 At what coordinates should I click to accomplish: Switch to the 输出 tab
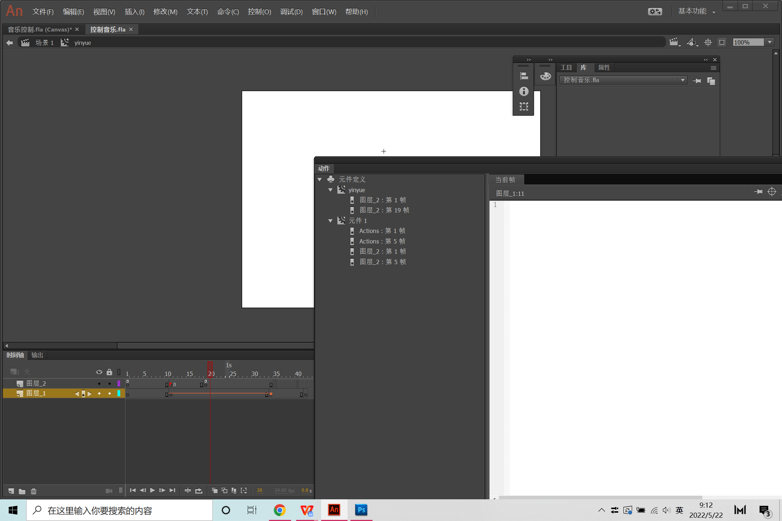click(37, 355)
